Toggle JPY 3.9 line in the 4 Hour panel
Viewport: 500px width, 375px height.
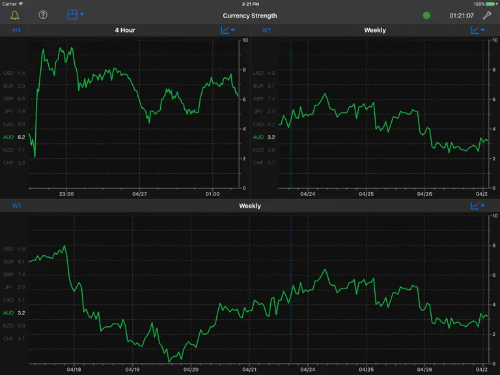click(14, 111)
